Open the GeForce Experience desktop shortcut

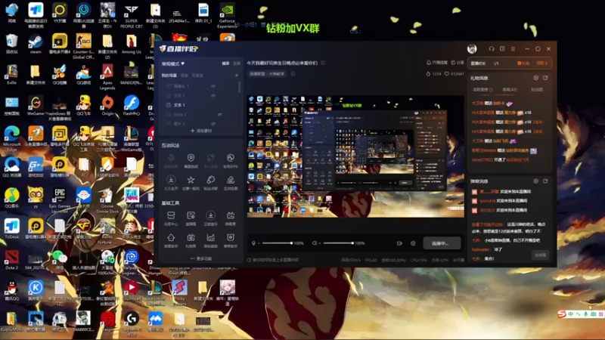pyautogui.click(x=227, y=15)
